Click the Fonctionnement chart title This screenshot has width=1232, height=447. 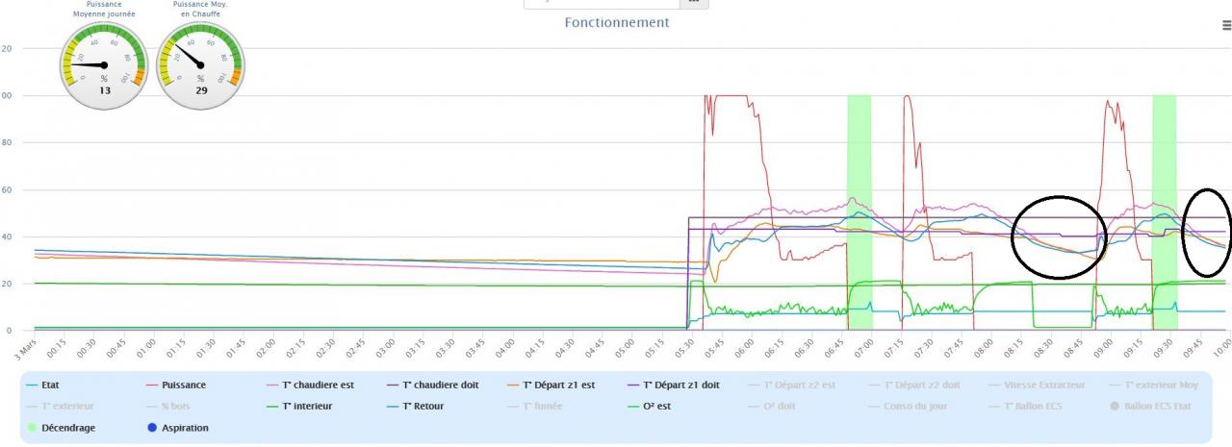point(616,23)
